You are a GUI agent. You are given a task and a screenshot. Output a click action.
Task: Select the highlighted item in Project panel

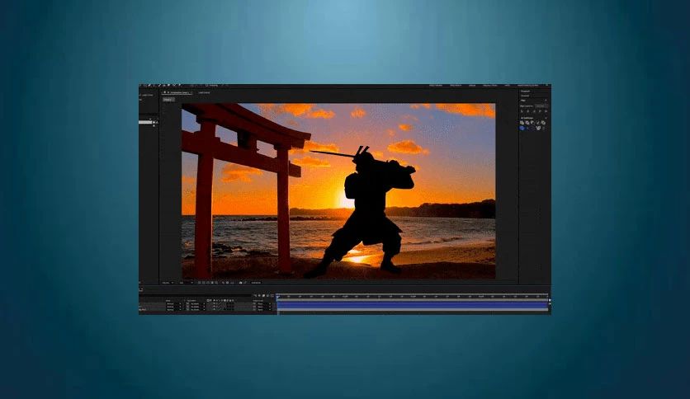coord(145,122)
